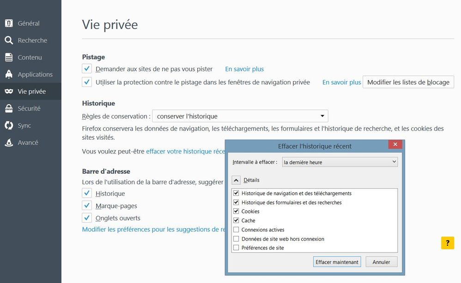Open the Règles de conservation dropdown

point(240,116)
